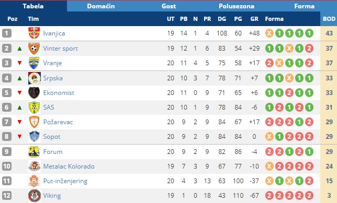Click the Viking club logo

click(x=34, y=196)
